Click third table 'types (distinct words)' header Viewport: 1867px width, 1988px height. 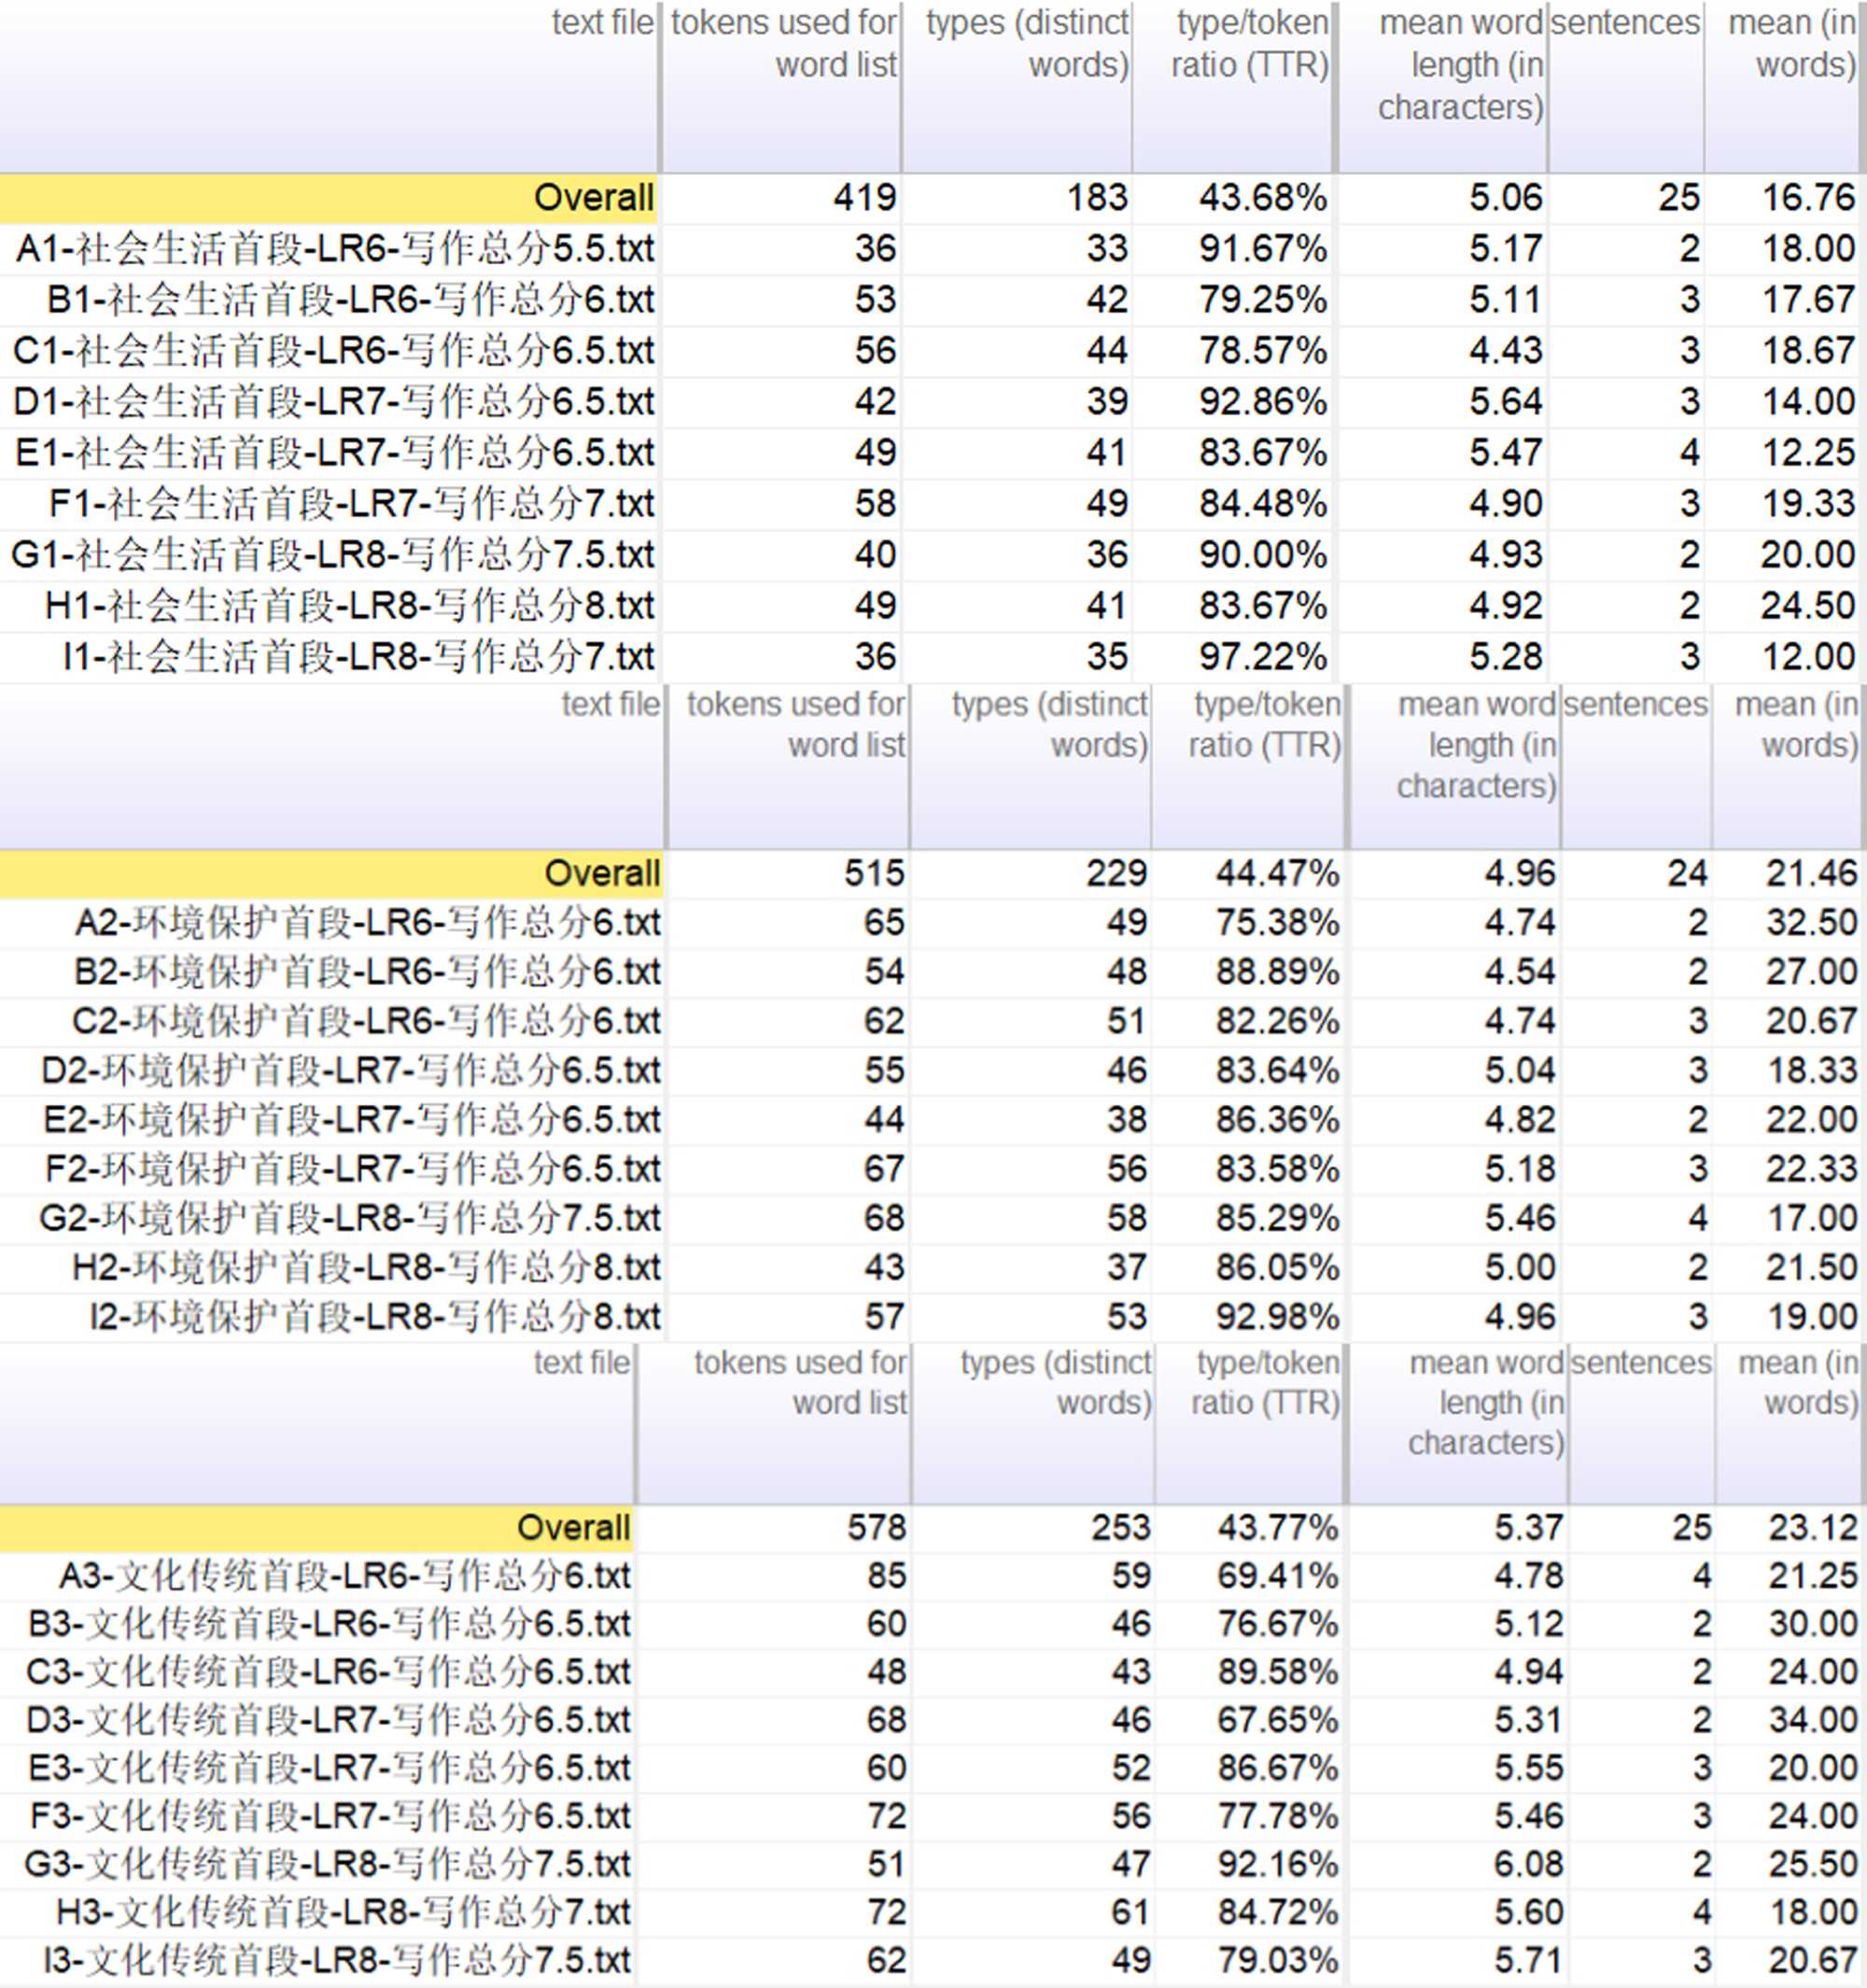point(1055,1382)
